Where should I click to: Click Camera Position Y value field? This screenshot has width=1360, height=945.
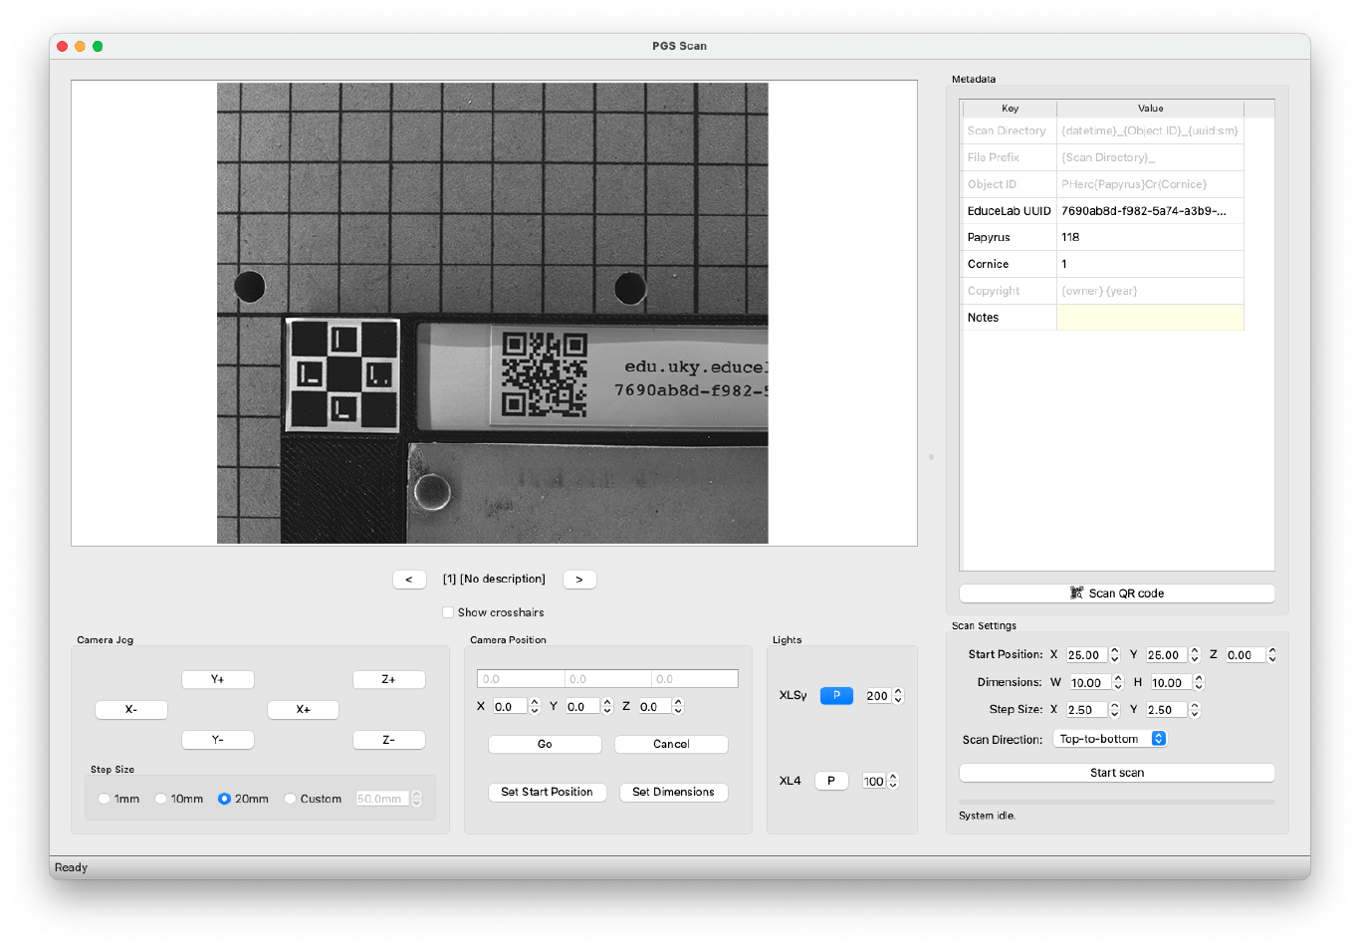[x=582, y=707]
